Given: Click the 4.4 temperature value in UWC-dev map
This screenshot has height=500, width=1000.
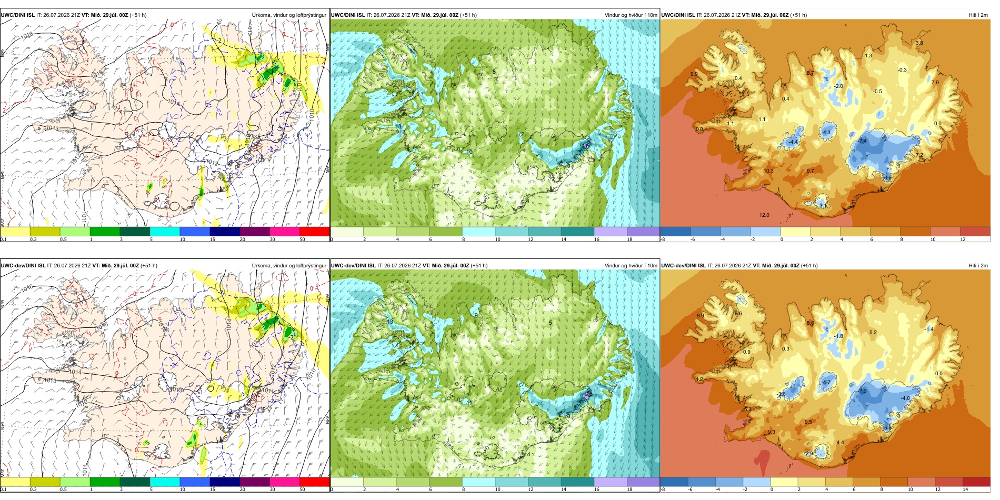Looking at the screenshot, I should pos(840,443).
